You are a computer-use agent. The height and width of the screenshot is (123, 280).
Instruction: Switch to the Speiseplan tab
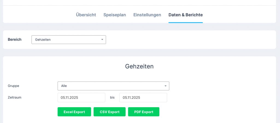pos(115,15)
